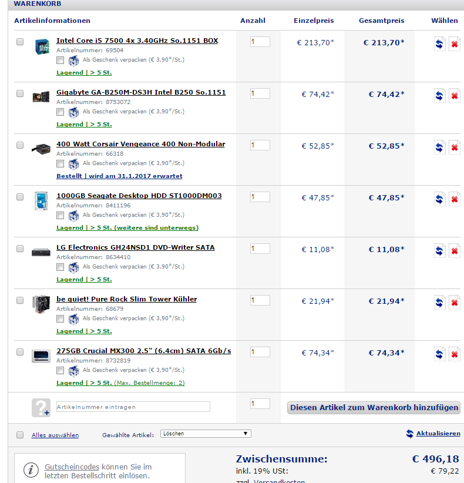
Task: Refresh the Gigabyte GA-B250M-DS3H row
Action: (x=439, y=96)
